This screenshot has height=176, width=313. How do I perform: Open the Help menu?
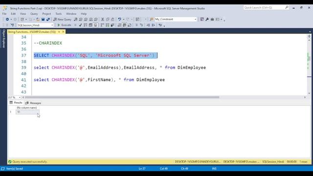pos(84,14)
